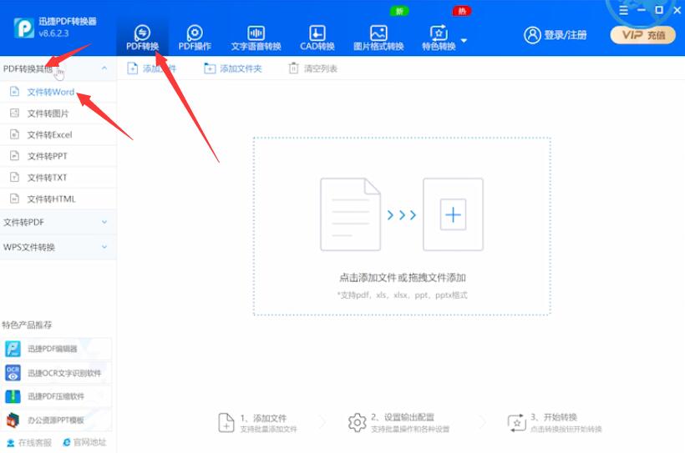Click the 迅捷PDF编辑器 app icon
This screenshot has height=453, width=685.
[13, 349]
